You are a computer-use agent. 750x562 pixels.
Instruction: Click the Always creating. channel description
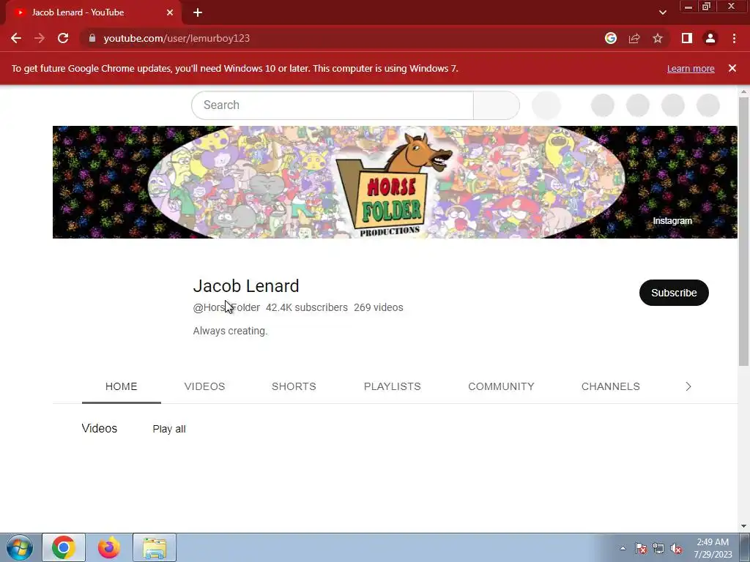230,331
